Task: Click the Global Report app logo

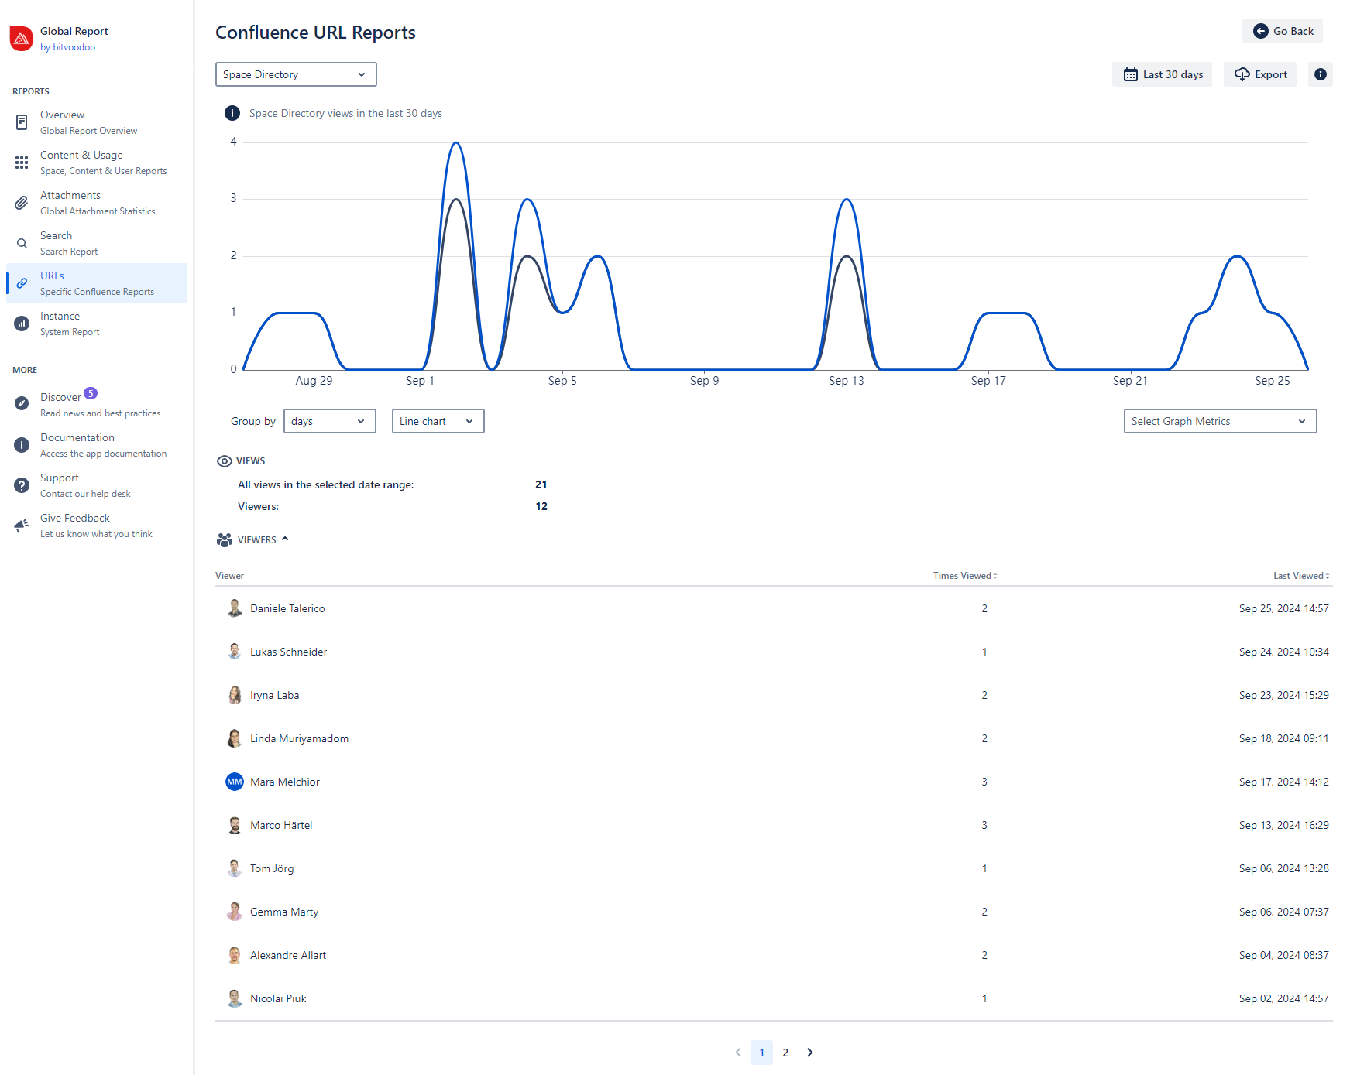Action: tap(22, 39)
